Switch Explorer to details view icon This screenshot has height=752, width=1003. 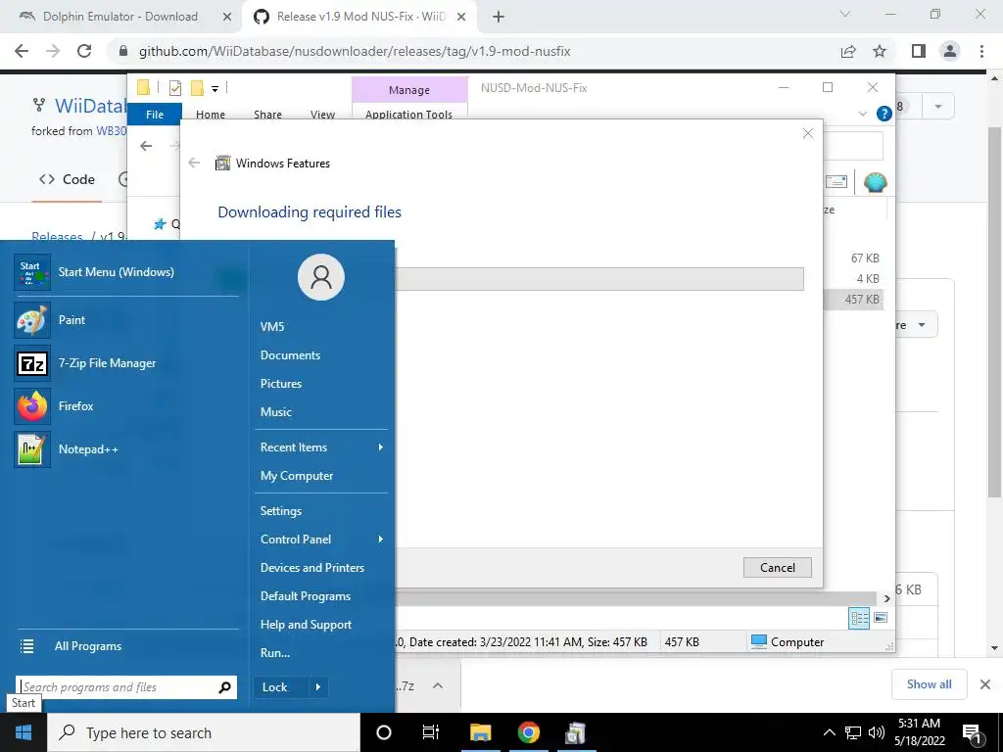[x=859, y=619]
